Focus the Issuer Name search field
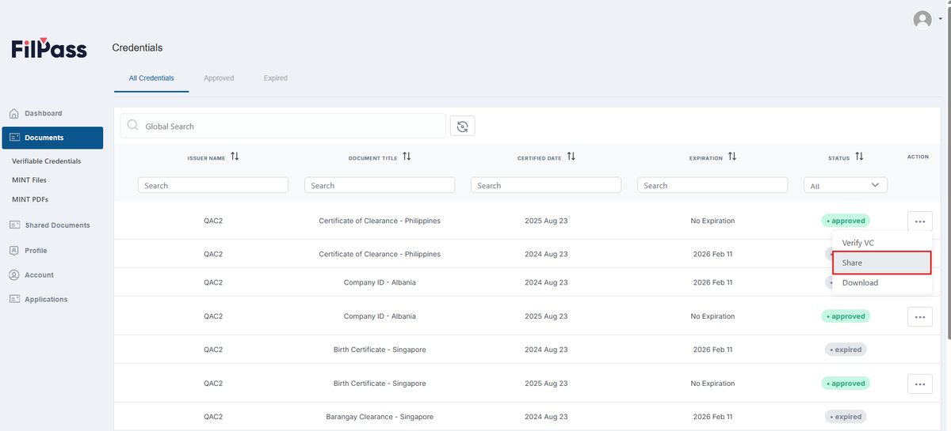 coord(213,185)
